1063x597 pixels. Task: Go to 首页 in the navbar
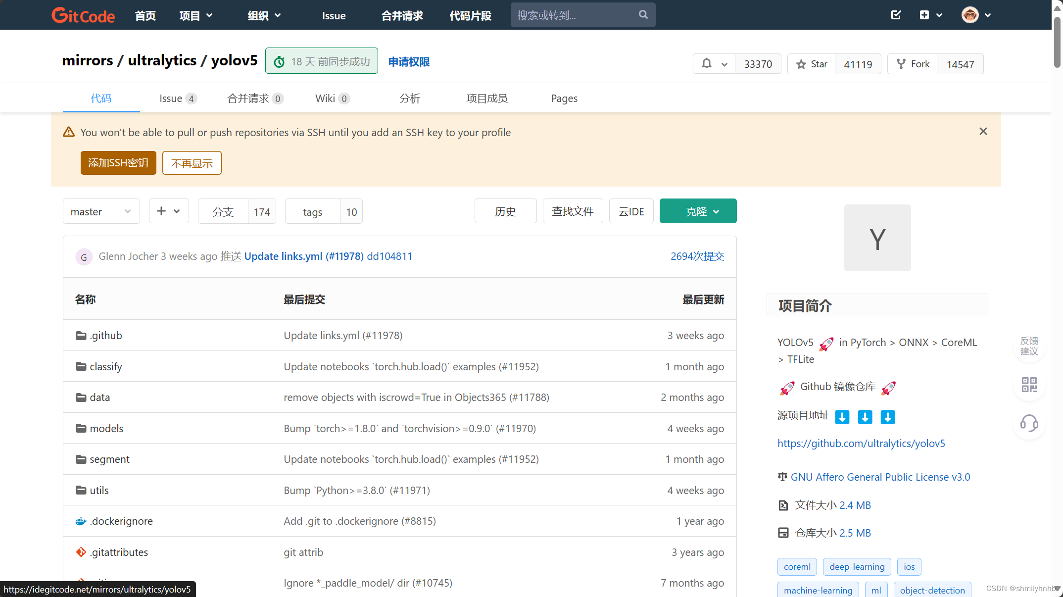(x=145, y=15)
